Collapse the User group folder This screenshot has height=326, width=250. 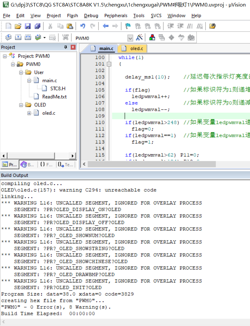click(x=21, y=72)
